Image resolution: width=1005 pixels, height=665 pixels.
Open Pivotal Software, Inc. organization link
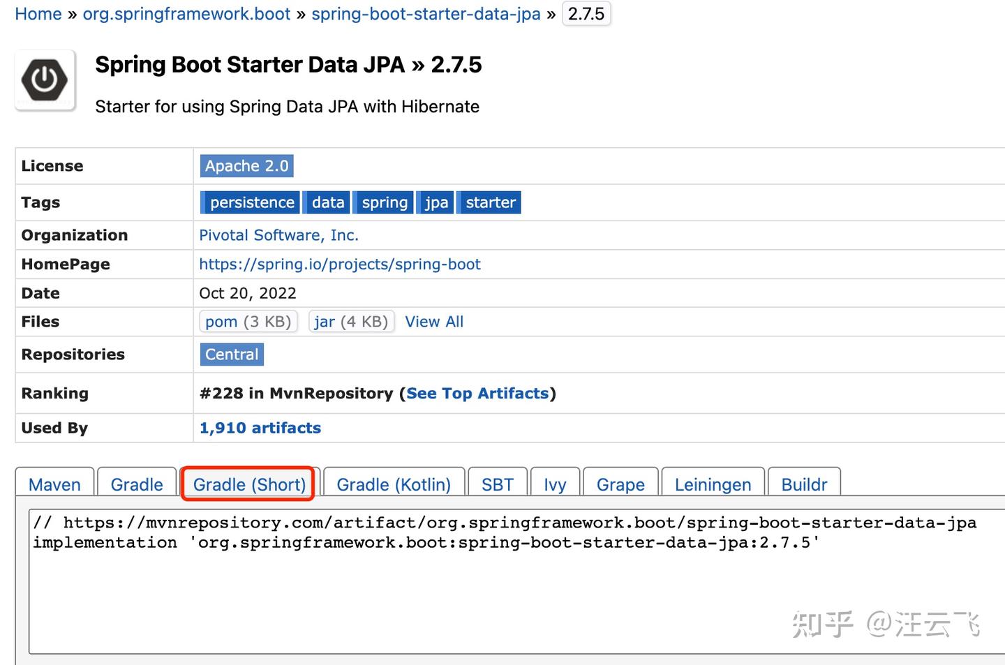point(278,235)
